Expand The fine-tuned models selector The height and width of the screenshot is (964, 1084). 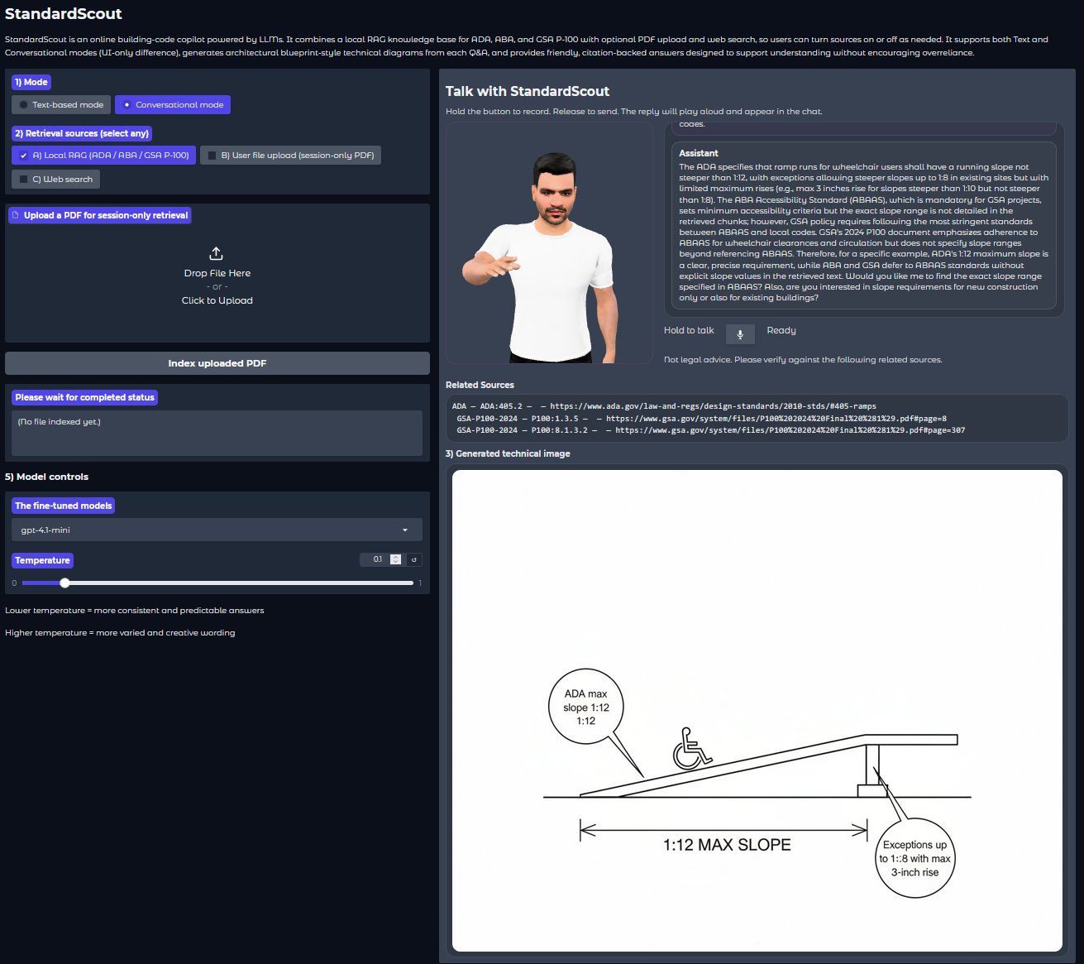(63, 506)
